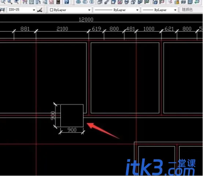Select the solid Subtract icon
Image resolution: width=203 pixels, height=176 pixels.
pos(85,2)
